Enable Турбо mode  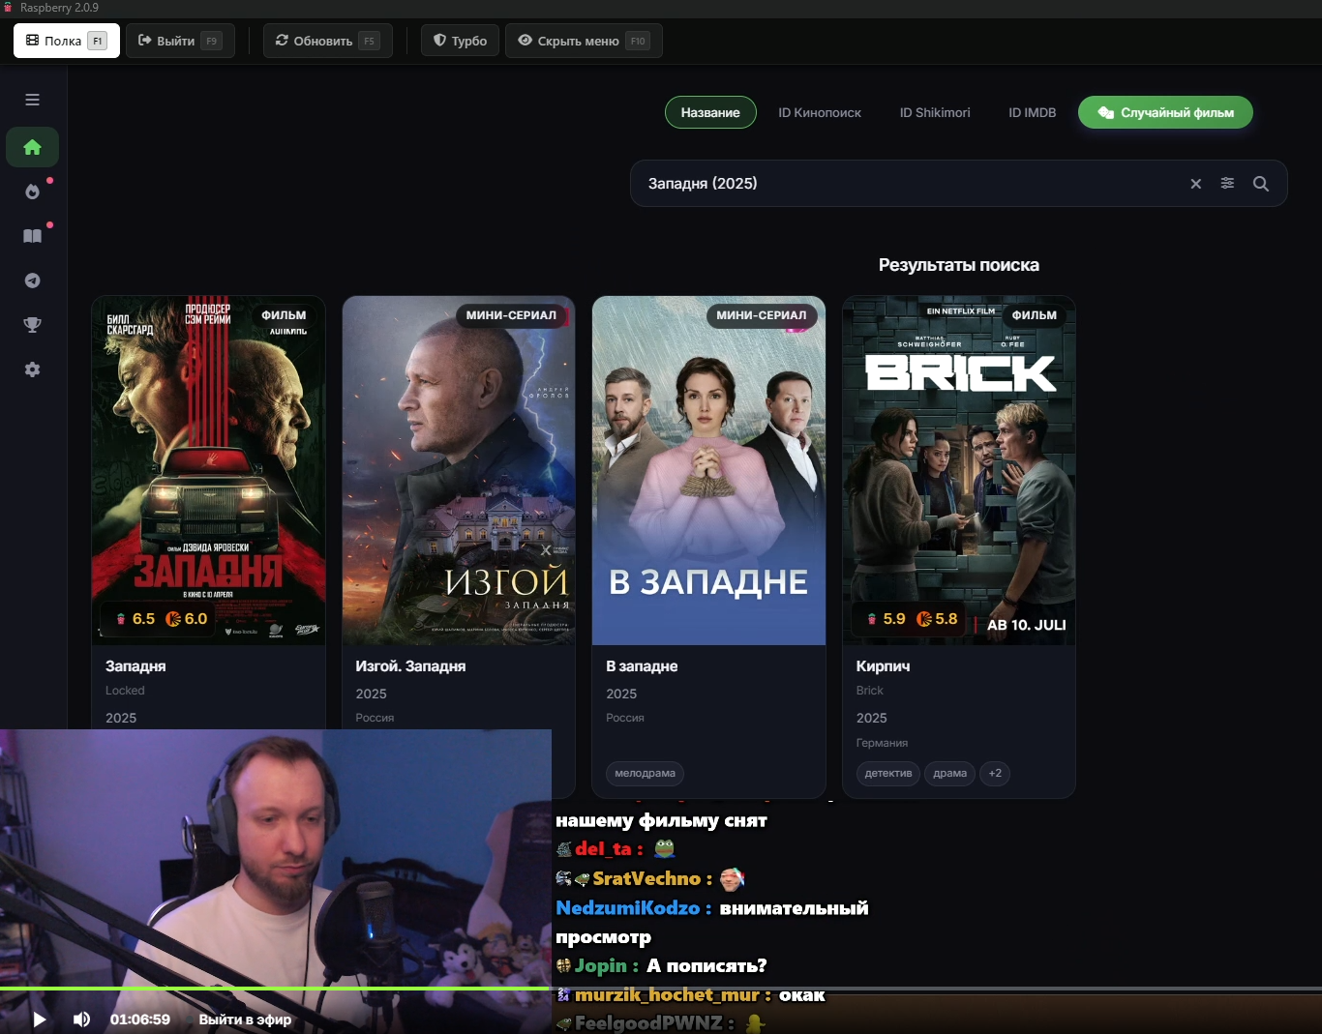(461, 41)
